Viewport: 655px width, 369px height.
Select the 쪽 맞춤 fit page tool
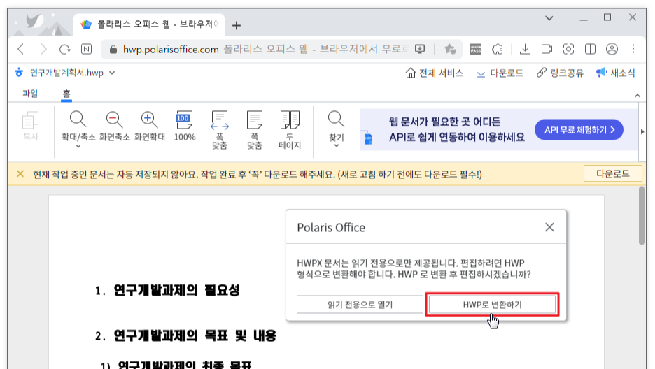click(255, 130)
